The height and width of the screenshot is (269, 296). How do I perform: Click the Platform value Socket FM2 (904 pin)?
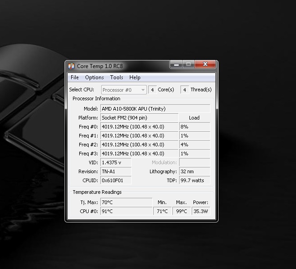[x=139, y=118]
